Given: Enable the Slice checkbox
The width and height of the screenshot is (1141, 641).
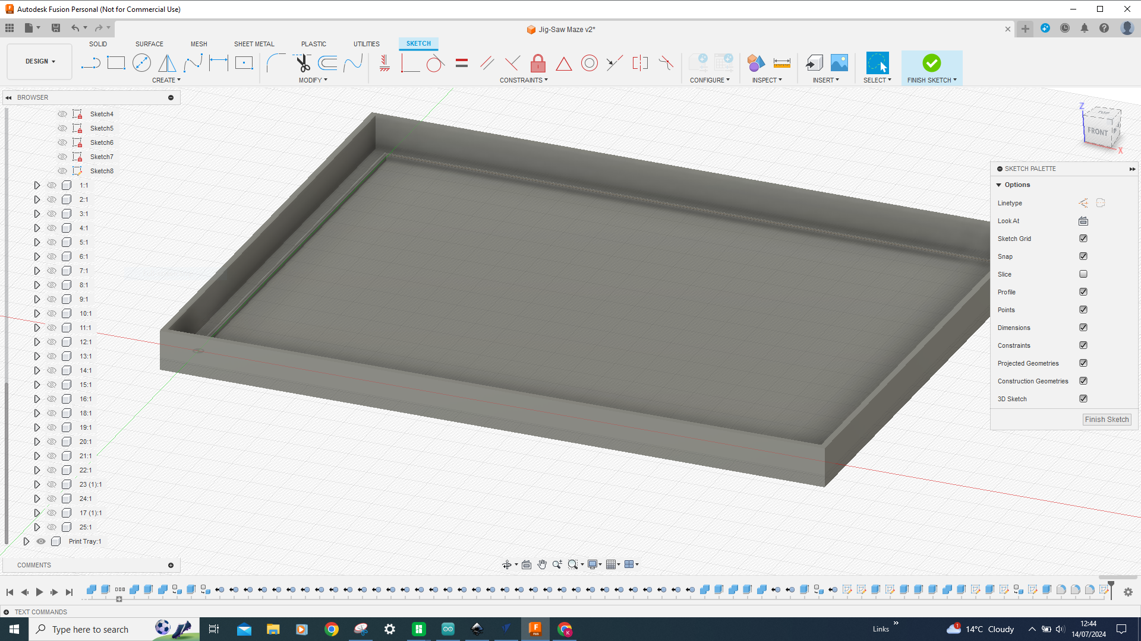Looking at the screenshot, I should click(1083, 274).
